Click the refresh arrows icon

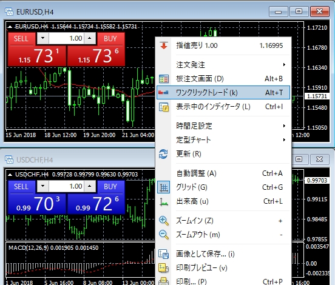163,154
